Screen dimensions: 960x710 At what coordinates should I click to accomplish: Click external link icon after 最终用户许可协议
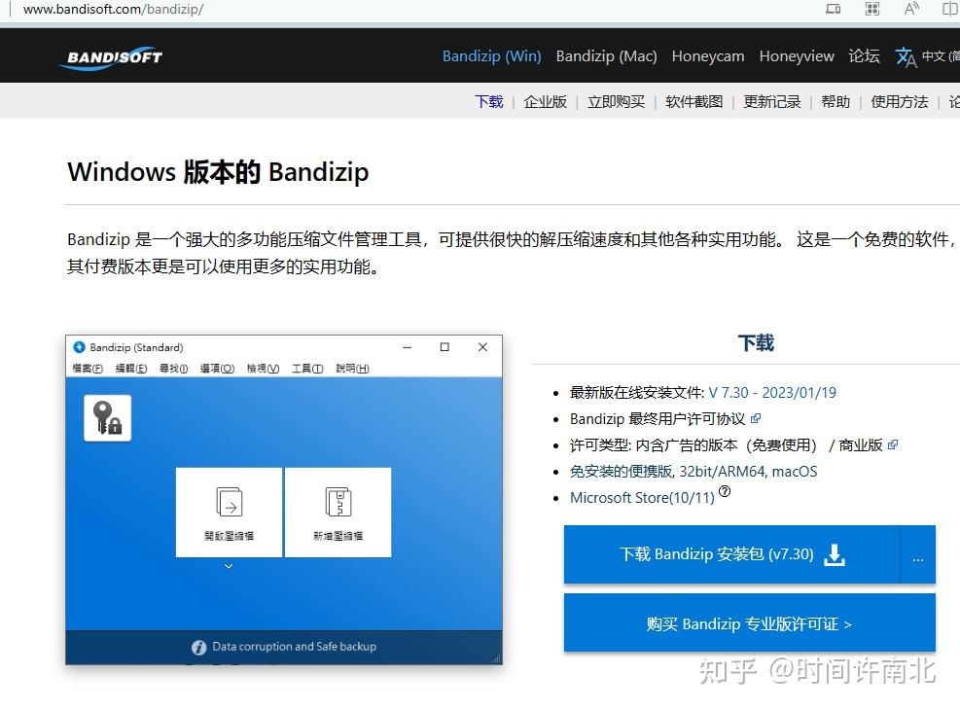pos(757,417)
